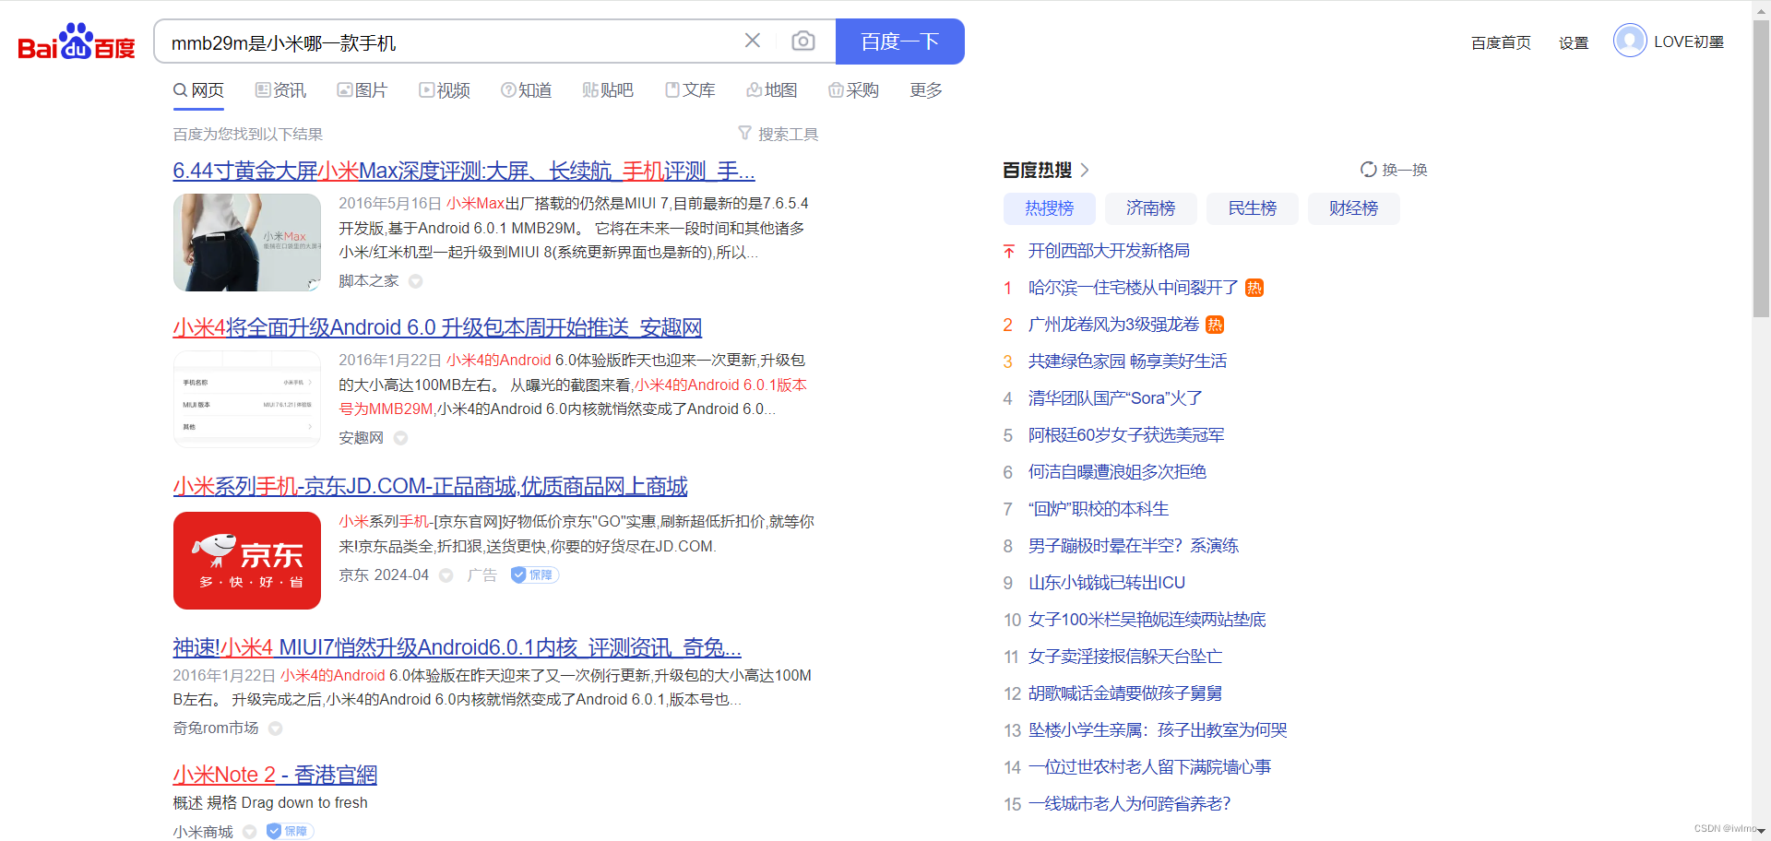The image size is (1771, 841).
Task: Expand options beside 奇兔rom市场
Action: (x=275, y=728)
